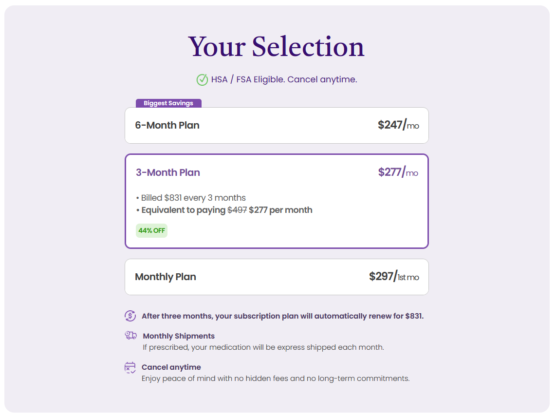Click the Biggest Savings badge
This screenshot has width=556, height=416.
click(x=168, y=103)
